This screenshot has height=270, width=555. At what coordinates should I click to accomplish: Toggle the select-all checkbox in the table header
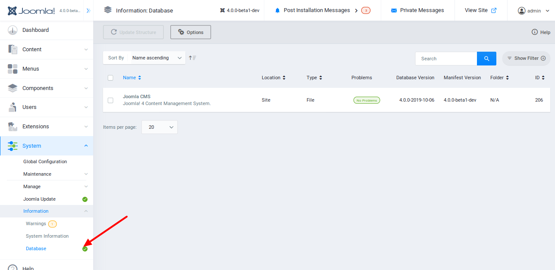[x=110, y=78]
